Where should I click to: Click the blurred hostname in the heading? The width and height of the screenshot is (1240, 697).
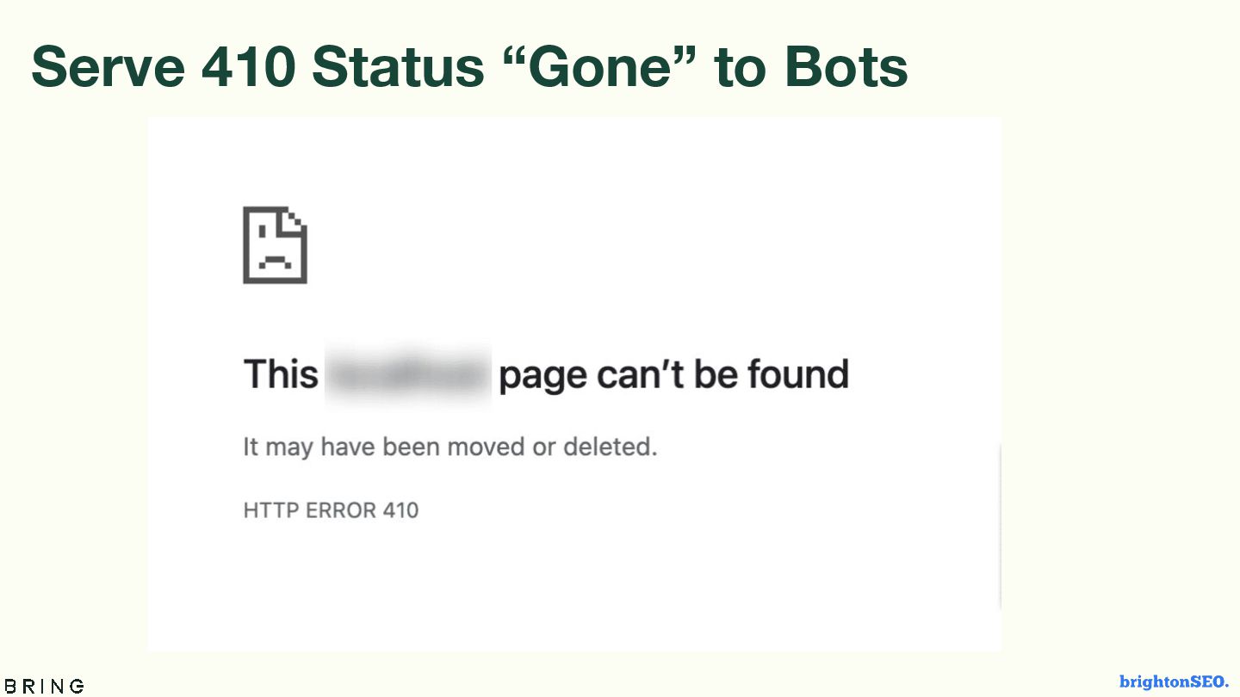point(408,375)
